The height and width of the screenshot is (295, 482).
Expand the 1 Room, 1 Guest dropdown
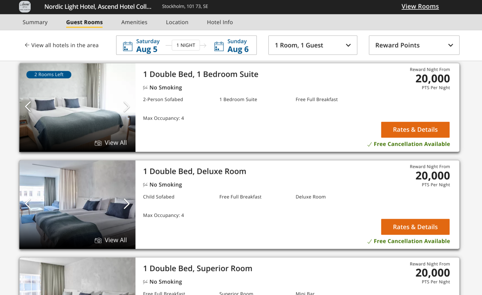click(313, 45)
